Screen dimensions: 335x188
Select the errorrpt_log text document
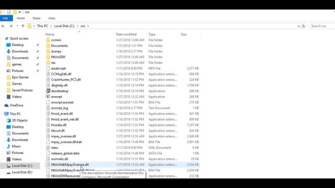pyautogui.click(x=60, y=108)
